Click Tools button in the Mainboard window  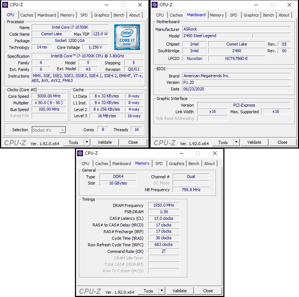coord(223,142)
